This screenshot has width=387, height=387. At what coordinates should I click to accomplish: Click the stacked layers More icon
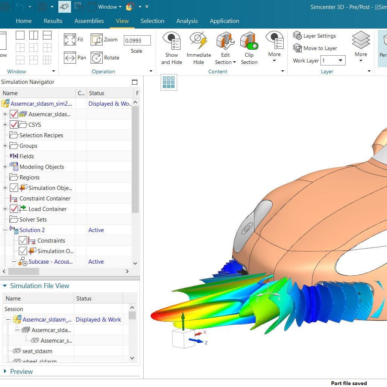361,40
